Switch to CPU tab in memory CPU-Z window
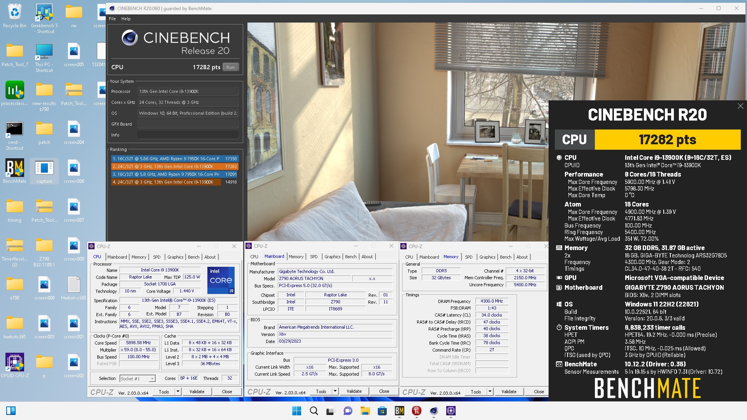Viewport: 747px width, 420px height. point(409,257)
